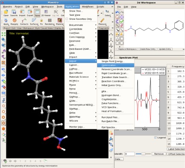The image size is (185, 168).
Task: Click the increase charge lightning icon
Action: [117, 34]
